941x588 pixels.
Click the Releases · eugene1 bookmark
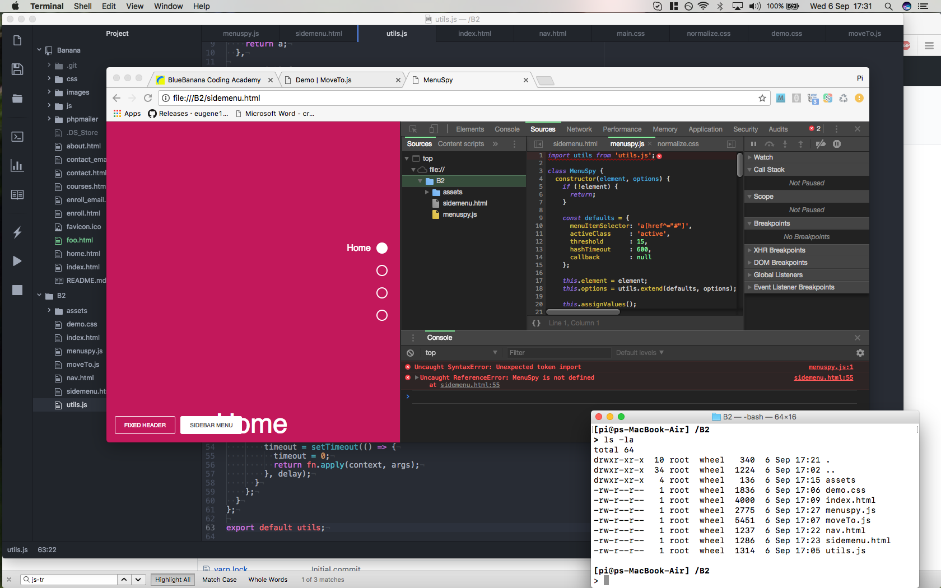[188, 114]
